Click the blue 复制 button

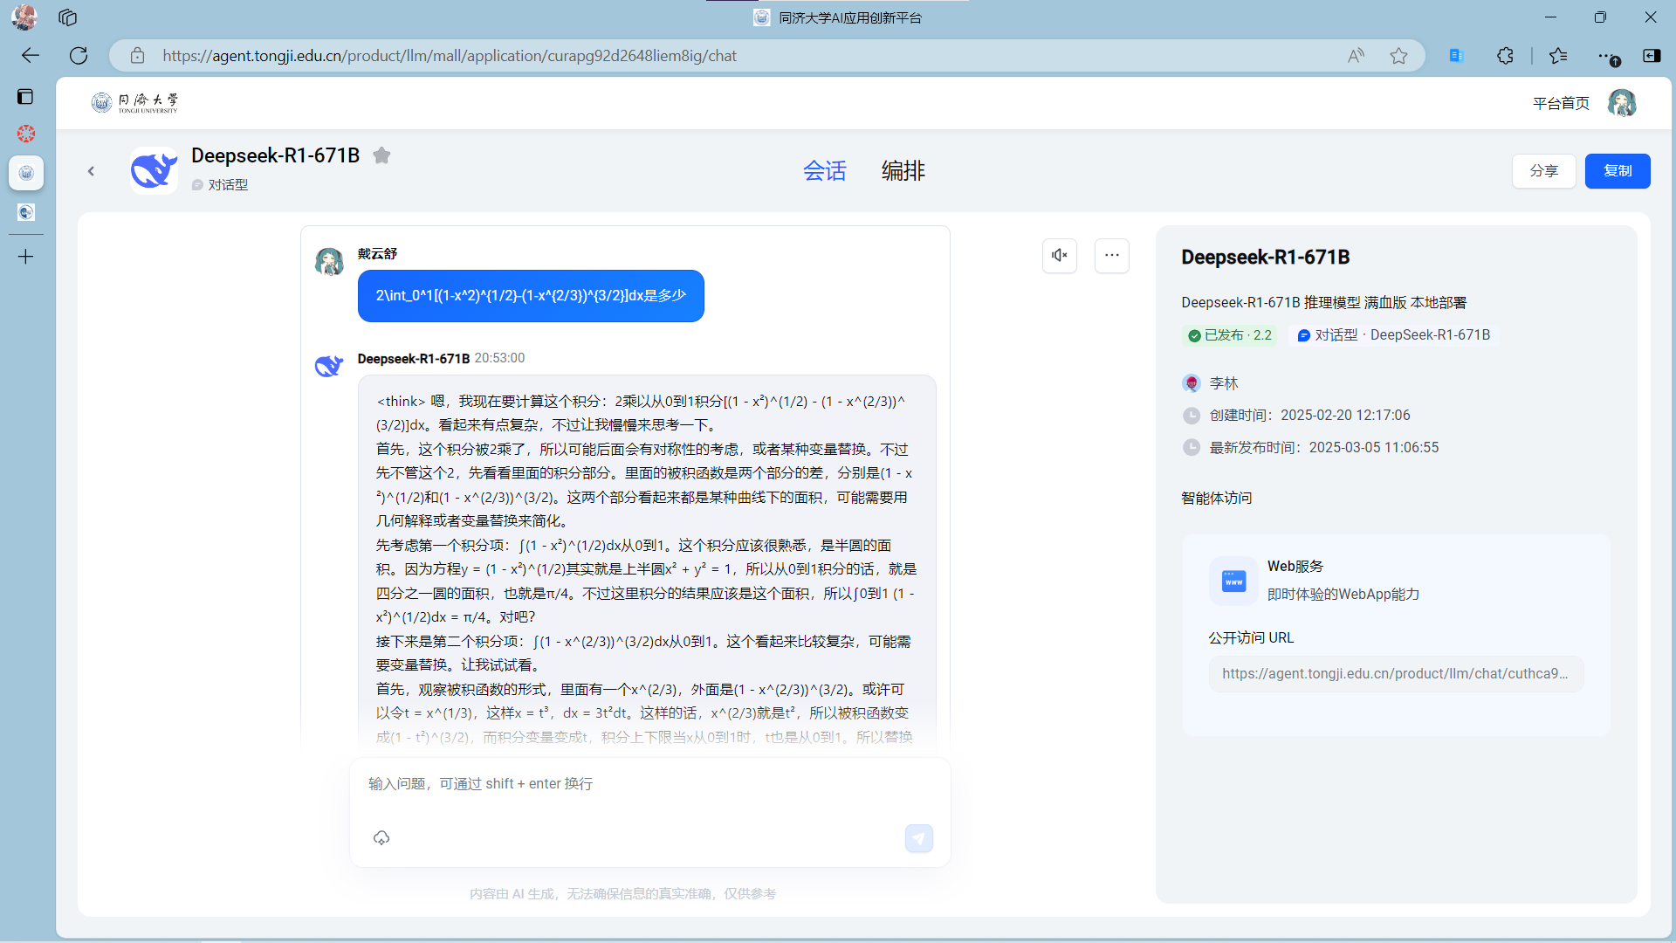pyautogui.click(x=1617, y=171)
